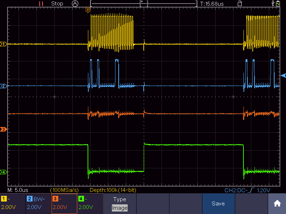The image size is (286, 214).
Task: Open the CH2 DC trigger 1.20V setting
Action: coord(247,190)
